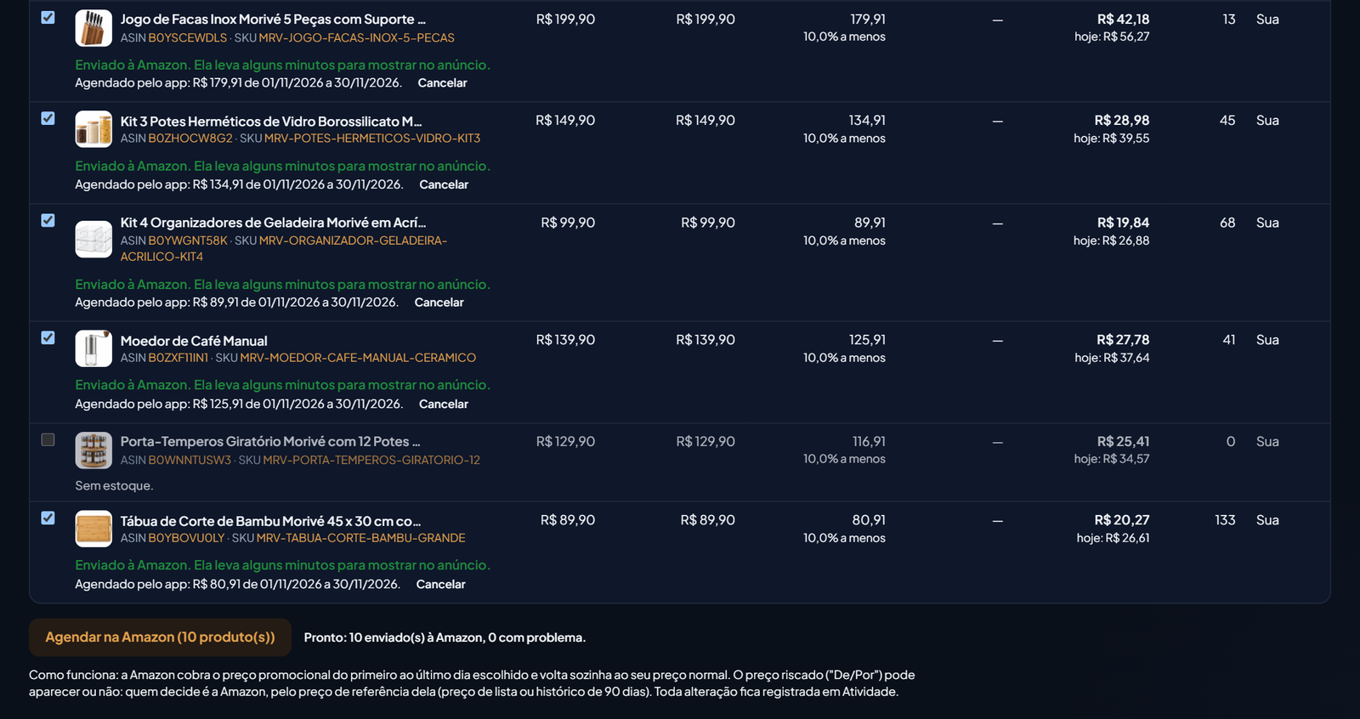Viewport: 1360px width, 719px height.
Task: View the acrylic fridge organizers thumbnail
Action: (x=93, y=239)
